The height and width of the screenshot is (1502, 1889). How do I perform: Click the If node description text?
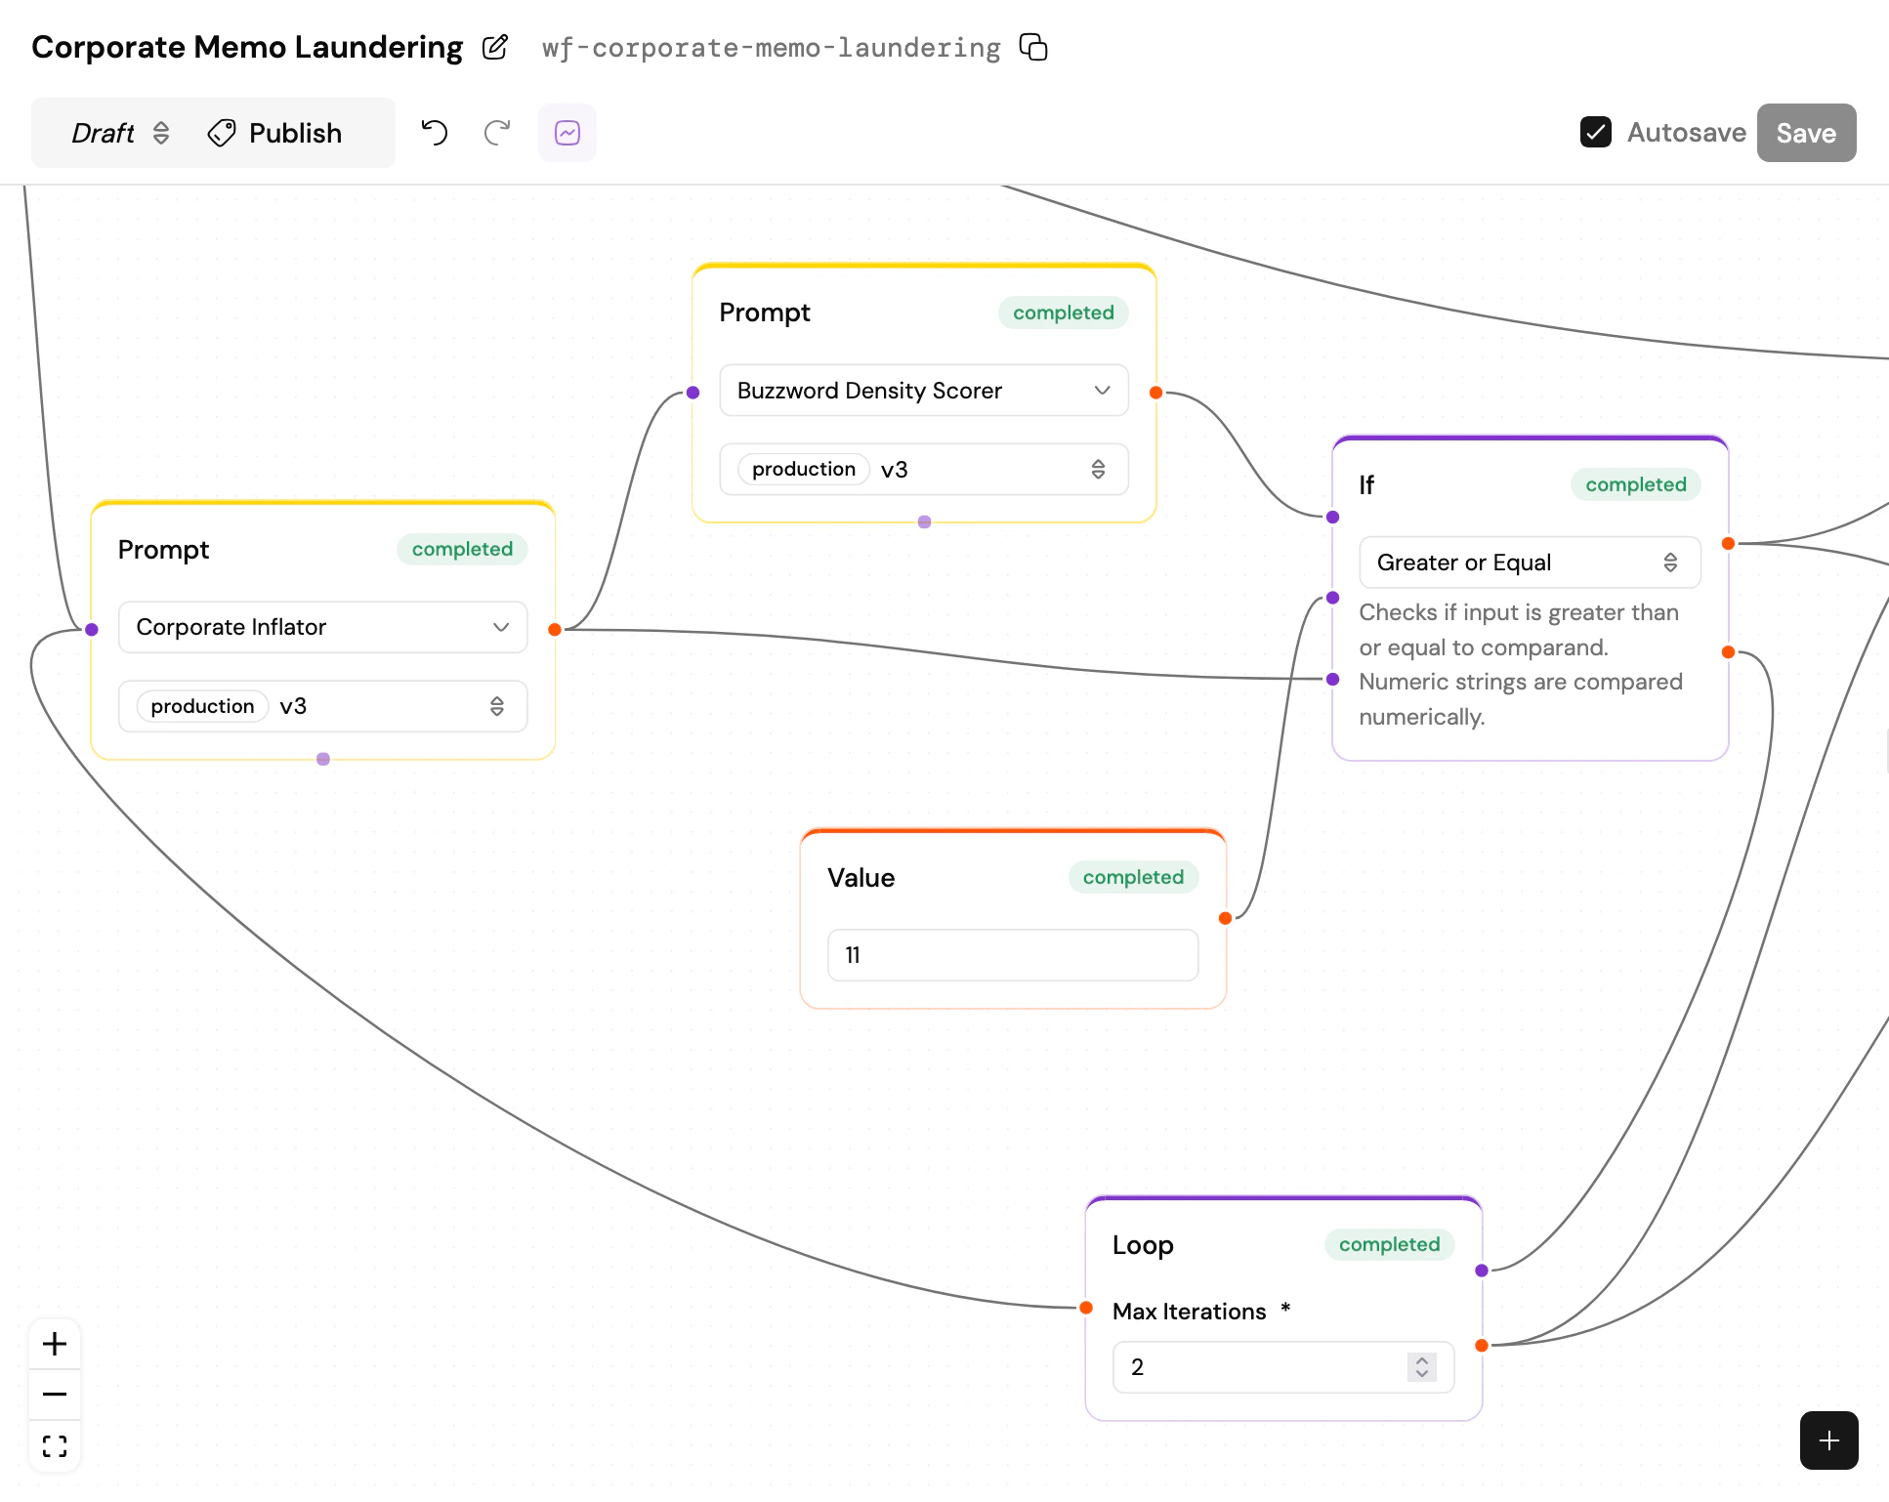point(1521,664)
